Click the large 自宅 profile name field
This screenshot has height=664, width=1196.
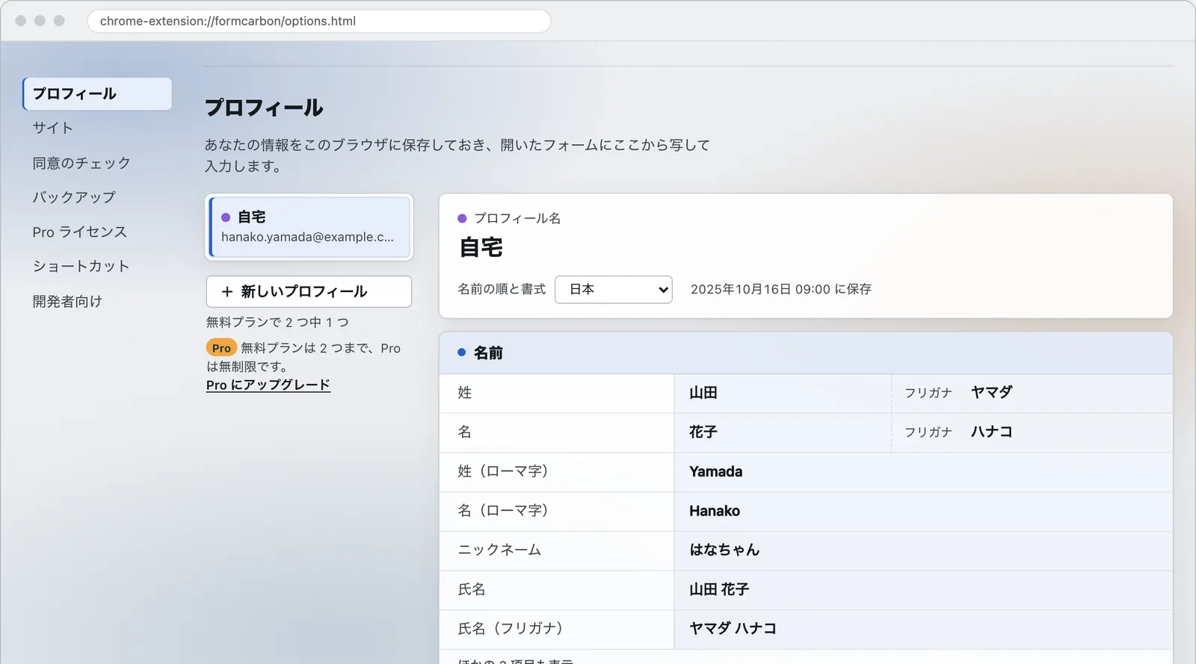click(x=481, y=247)
